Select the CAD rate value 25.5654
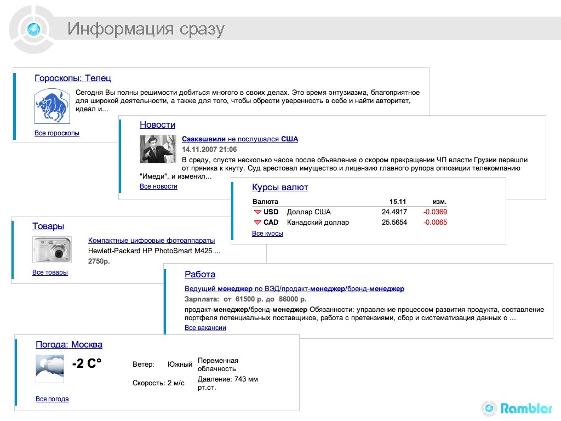 394,223
